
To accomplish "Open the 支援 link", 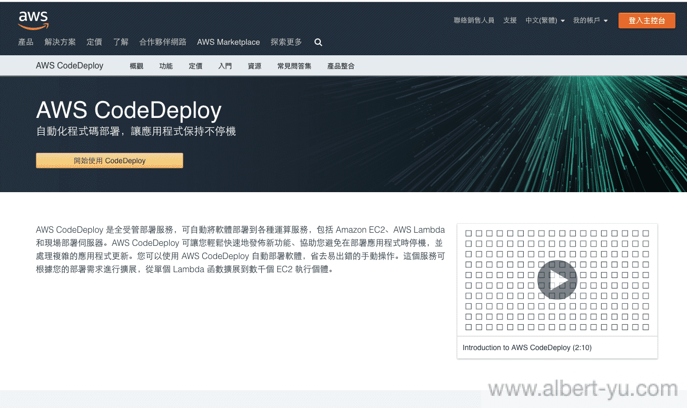I will coord(510,21).
